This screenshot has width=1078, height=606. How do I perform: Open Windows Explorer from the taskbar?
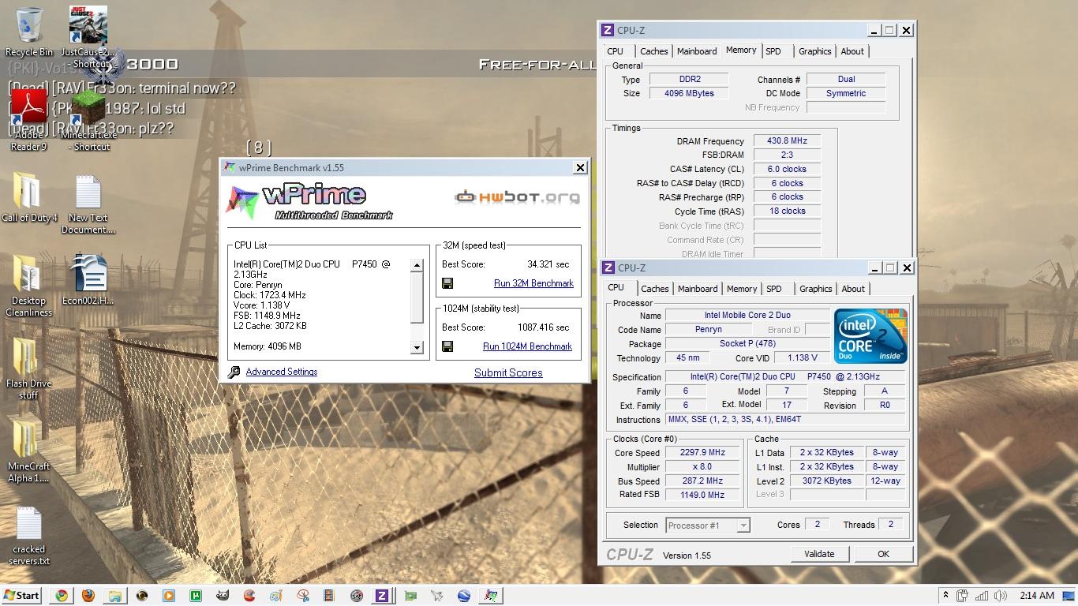[114, 596]
